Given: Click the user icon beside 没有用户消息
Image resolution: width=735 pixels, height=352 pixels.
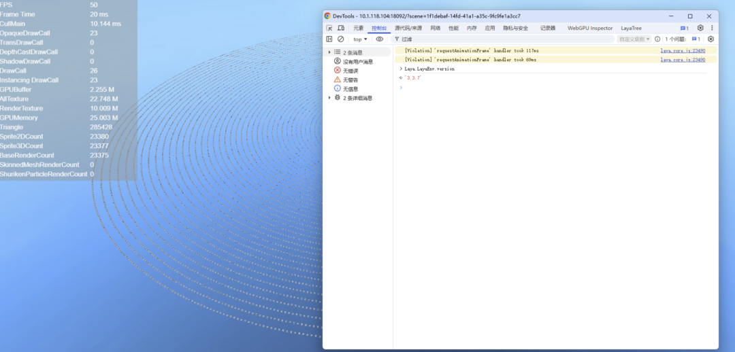Looking at the screenshot, I should 337,61.
